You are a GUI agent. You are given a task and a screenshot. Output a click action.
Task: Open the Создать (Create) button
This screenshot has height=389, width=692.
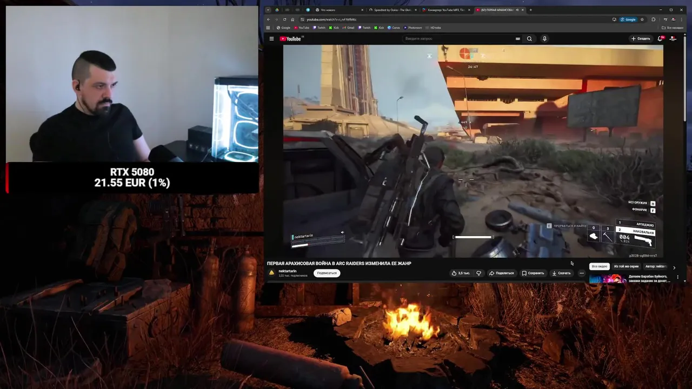coord(641,38)
